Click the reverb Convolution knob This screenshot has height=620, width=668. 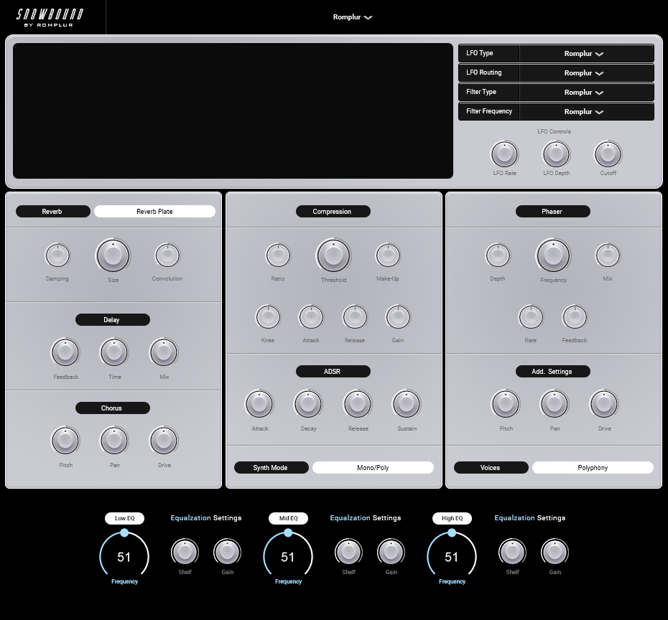coord(167,255)
